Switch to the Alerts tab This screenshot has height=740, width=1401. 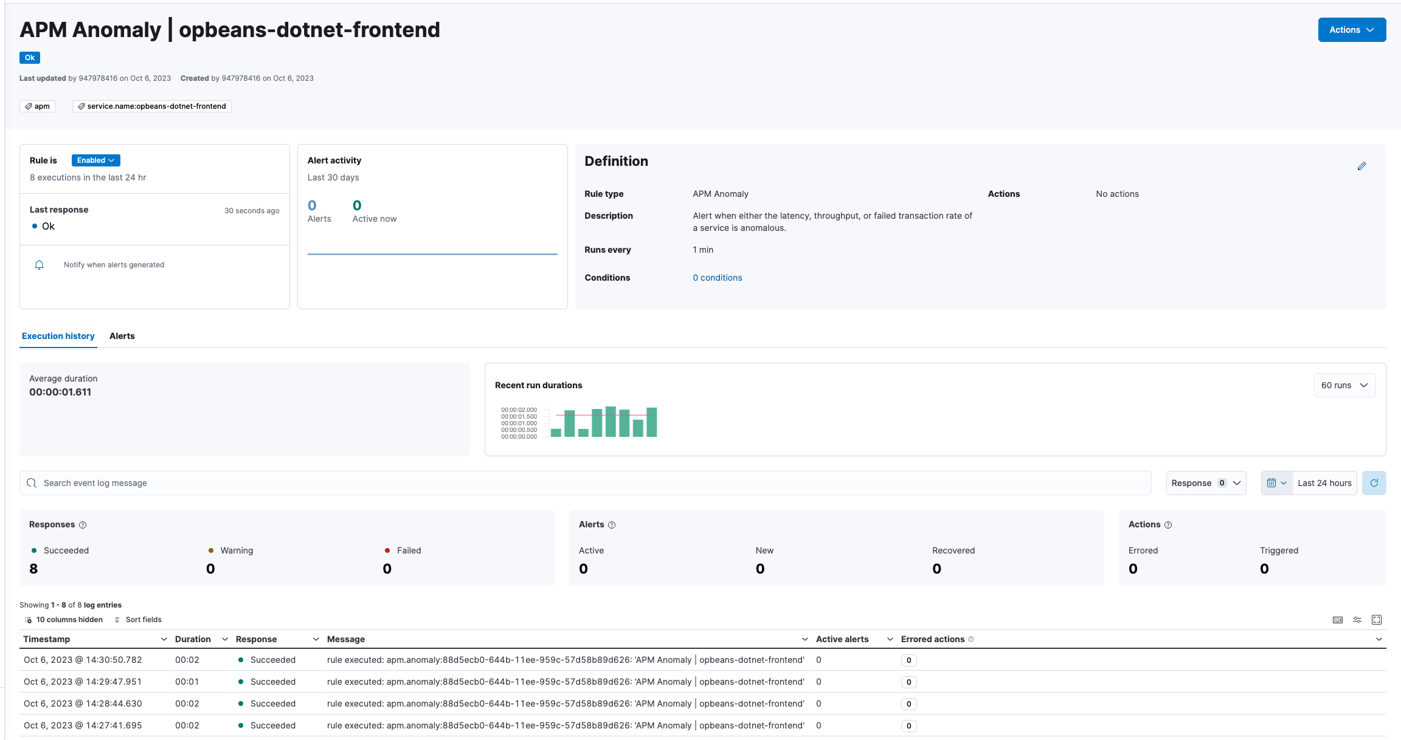click(x=122, y=336)
